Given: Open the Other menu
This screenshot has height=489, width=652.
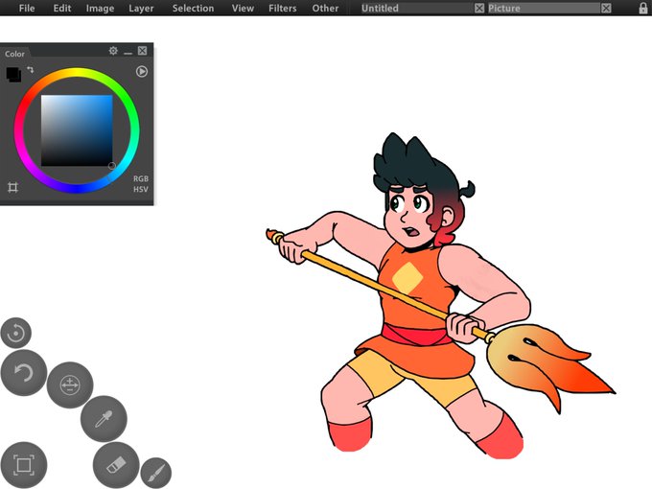Looking at the screenshot, I should click(325, 8).
